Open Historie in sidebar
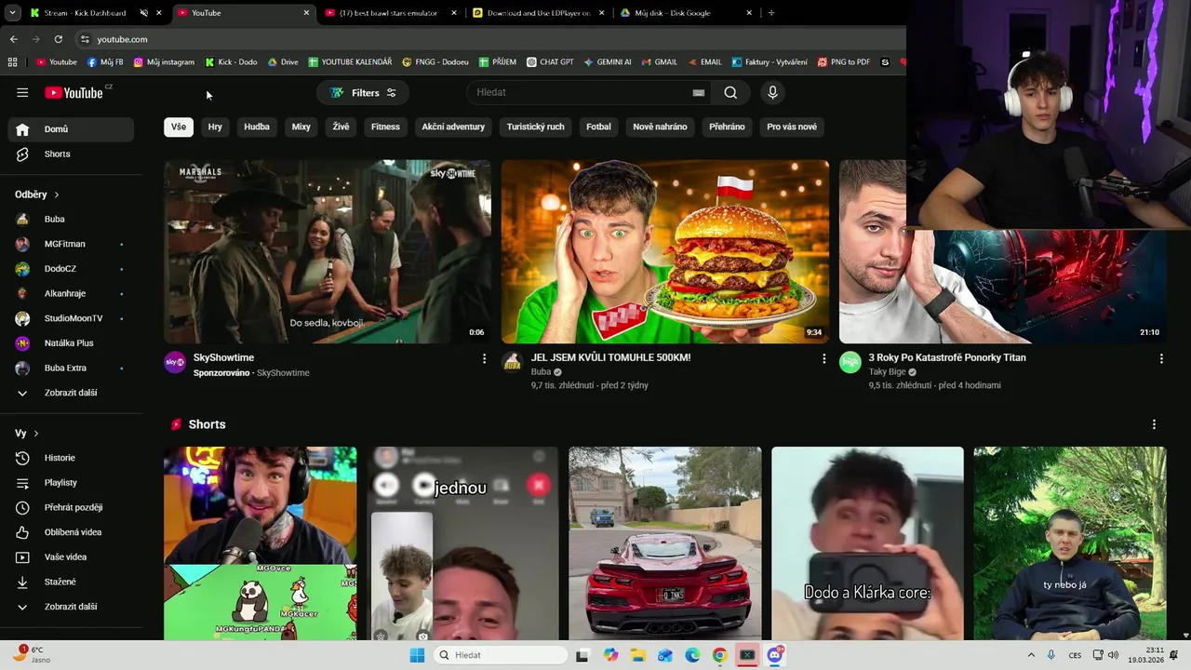Image resolution: width=1191 pixels, height=670 pixels. (71, 458)
